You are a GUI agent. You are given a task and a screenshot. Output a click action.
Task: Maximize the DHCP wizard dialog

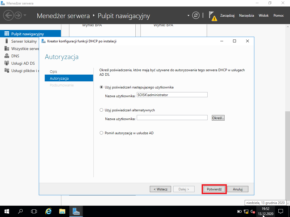pos(234,41)
